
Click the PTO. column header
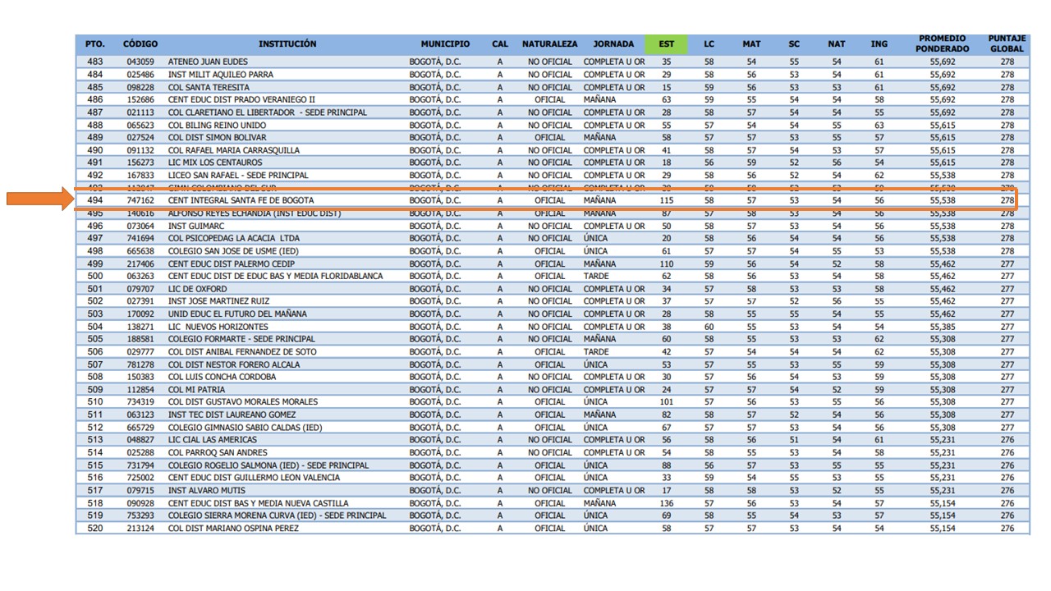[94, 44]
